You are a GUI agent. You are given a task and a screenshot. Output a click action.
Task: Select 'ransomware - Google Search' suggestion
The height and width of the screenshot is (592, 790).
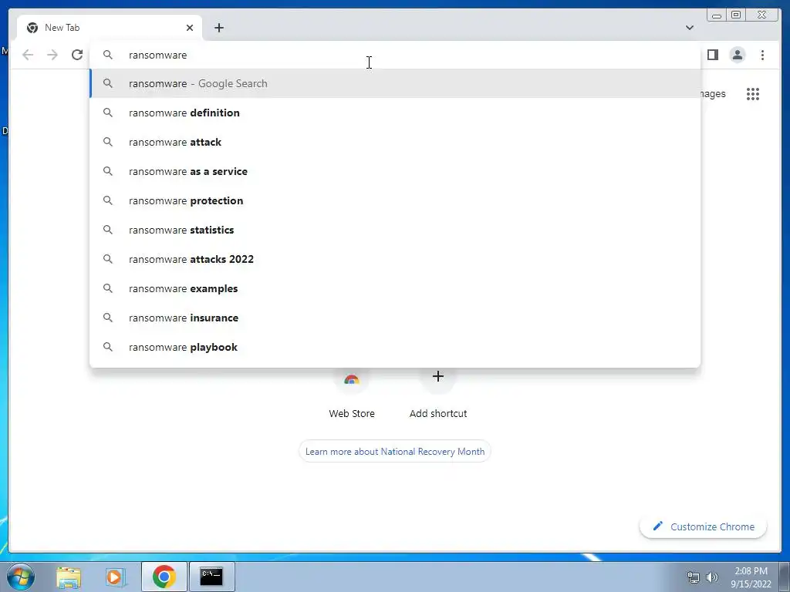[395, 83]
